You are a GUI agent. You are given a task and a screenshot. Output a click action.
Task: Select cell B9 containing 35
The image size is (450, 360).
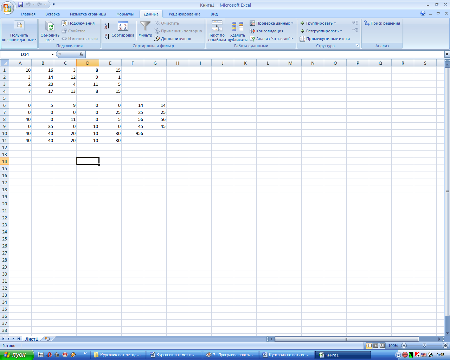[43, 126]
